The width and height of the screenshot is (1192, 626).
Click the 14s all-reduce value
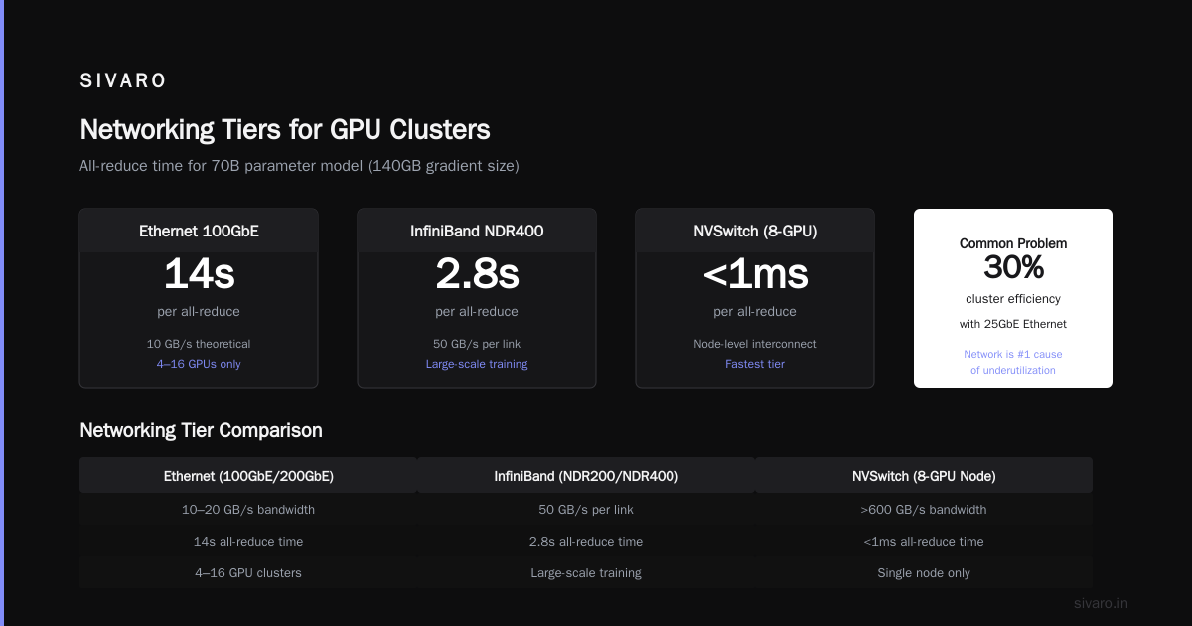(x=199, y=275)
